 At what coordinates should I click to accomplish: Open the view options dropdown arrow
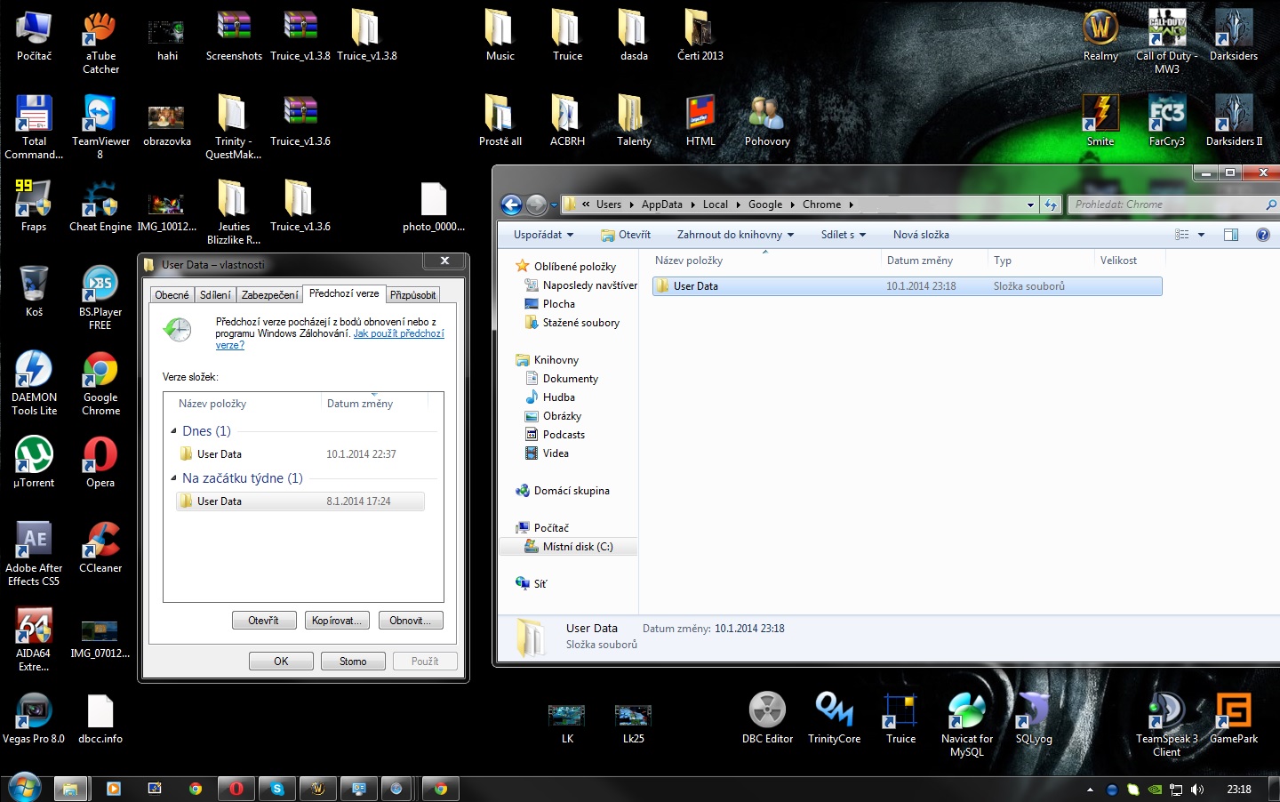1201,235
